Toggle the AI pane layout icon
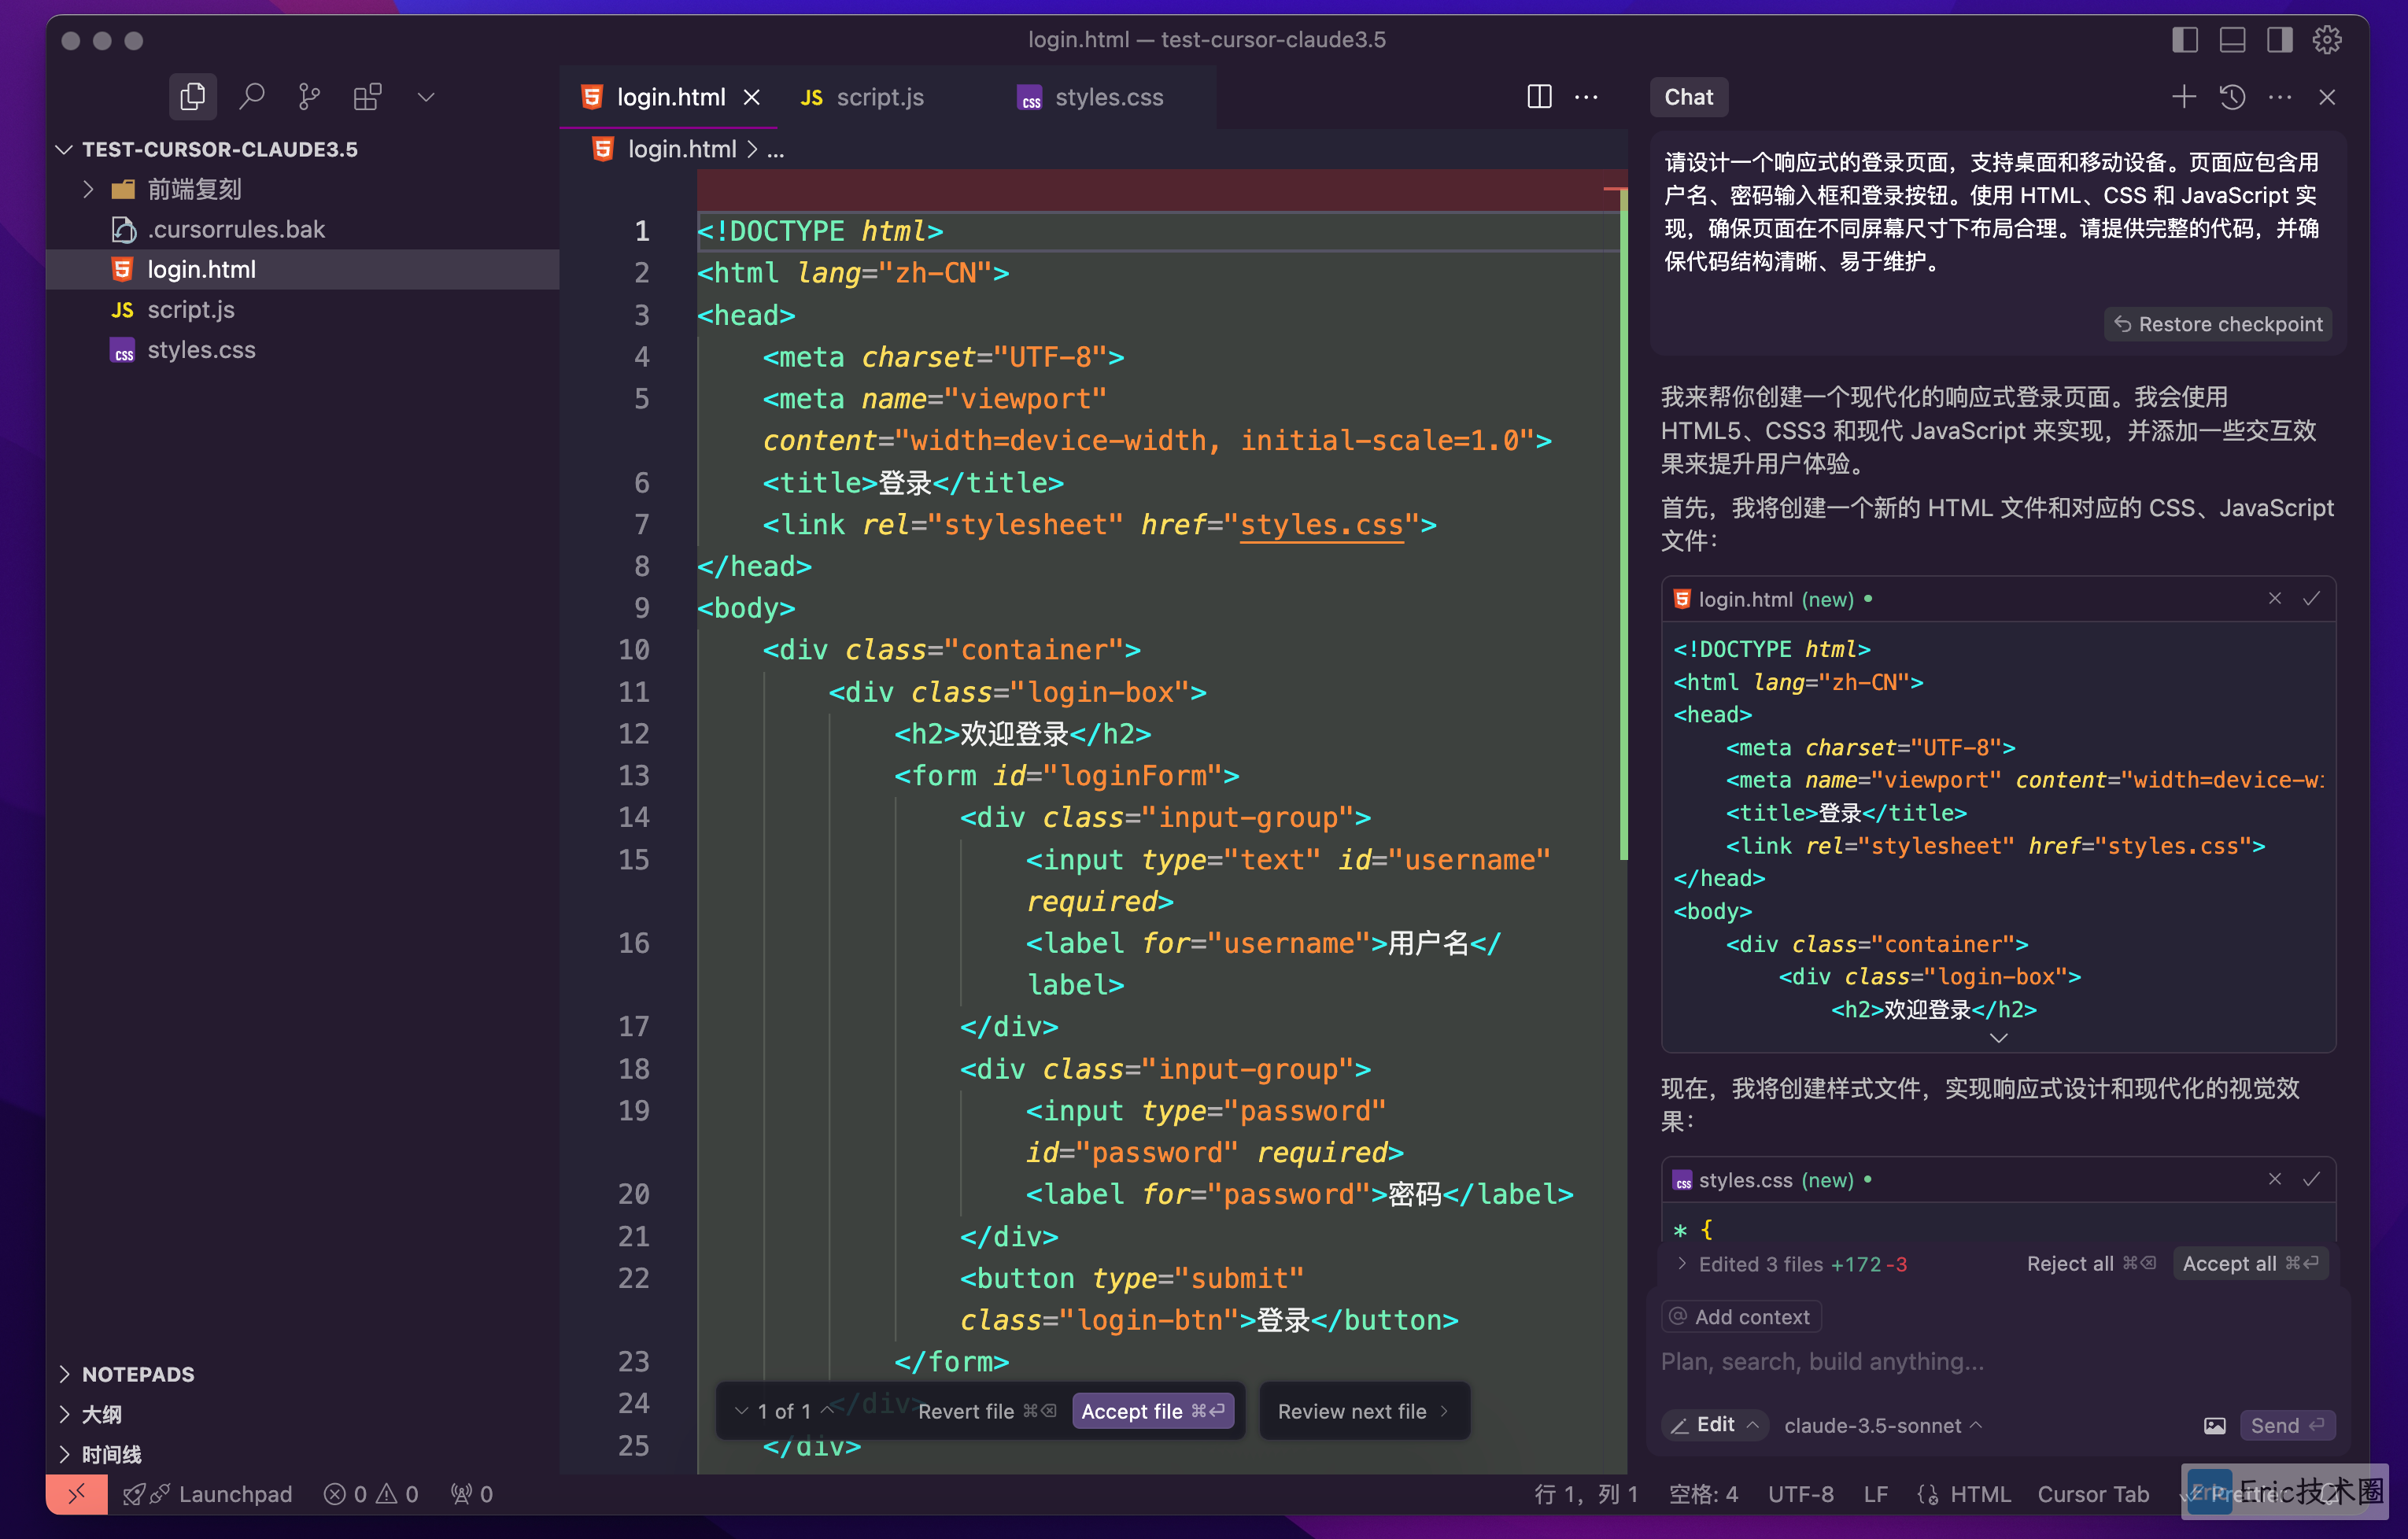 (x=2279, y=40)
